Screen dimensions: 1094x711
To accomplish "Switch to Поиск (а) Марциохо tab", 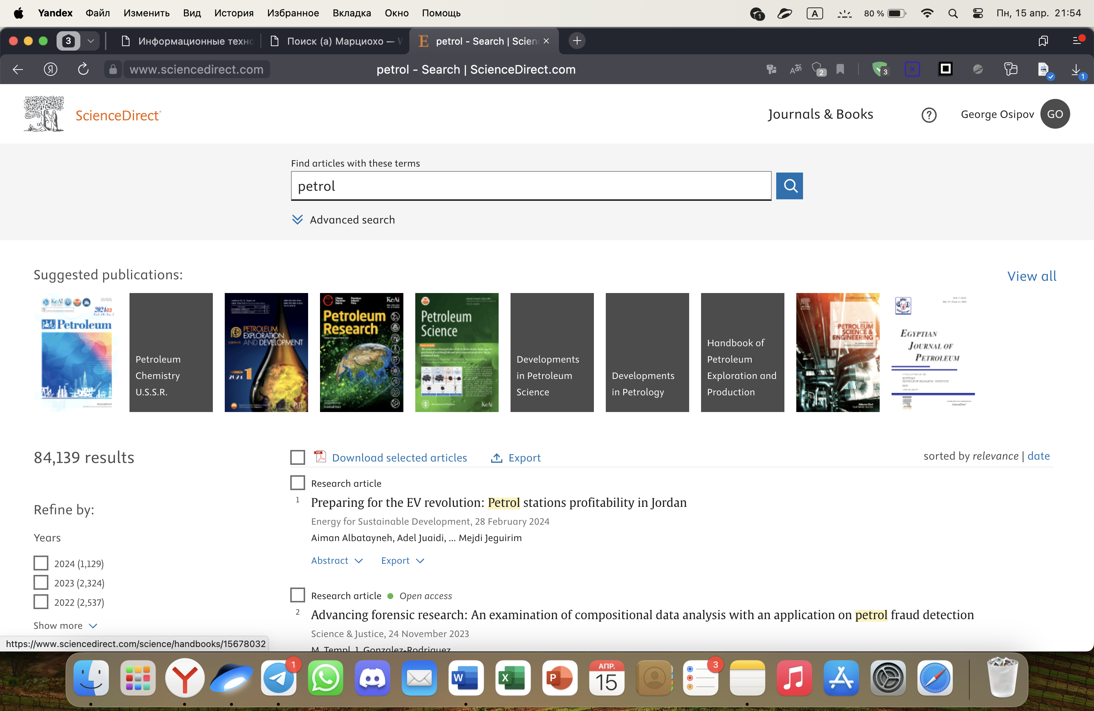I will pyautogui.click(x=336, y=41).
